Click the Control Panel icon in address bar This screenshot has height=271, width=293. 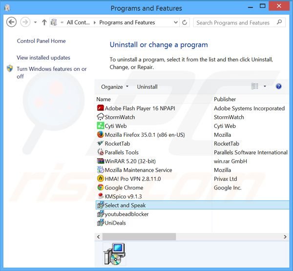(x=54, y=22)
